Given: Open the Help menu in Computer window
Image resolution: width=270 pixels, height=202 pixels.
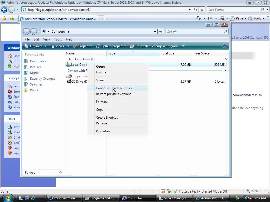Looking at the screenshot, I should pos(69,39).
